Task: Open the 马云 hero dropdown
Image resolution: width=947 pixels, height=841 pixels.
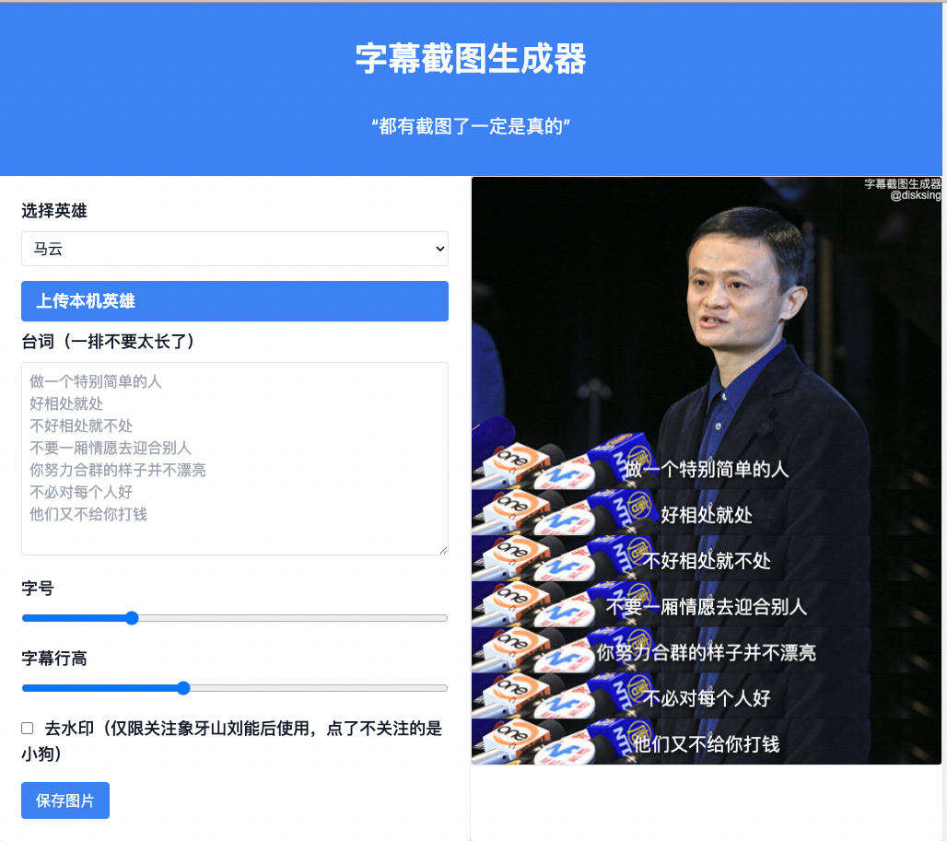Action: 234,249
